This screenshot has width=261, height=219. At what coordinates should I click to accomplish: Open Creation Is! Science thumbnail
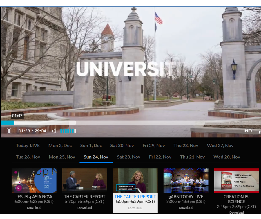click(236, 181)
